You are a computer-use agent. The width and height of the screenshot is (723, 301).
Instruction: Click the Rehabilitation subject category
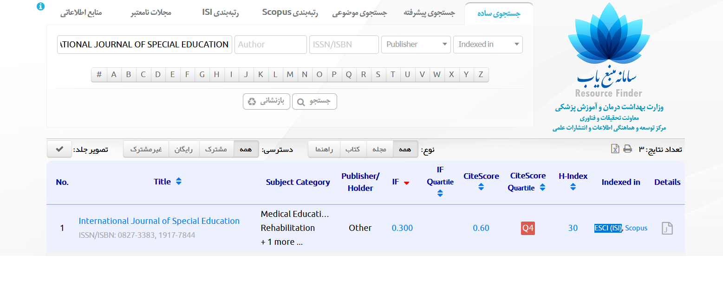click(288, 228)
